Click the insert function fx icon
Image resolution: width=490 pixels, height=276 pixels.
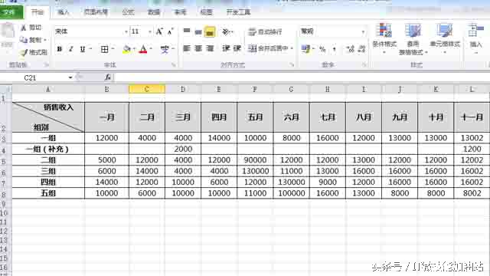[108, 77]
